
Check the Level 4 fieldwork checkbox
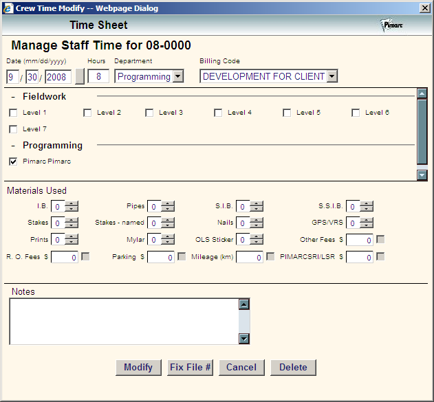coord(218,113)
